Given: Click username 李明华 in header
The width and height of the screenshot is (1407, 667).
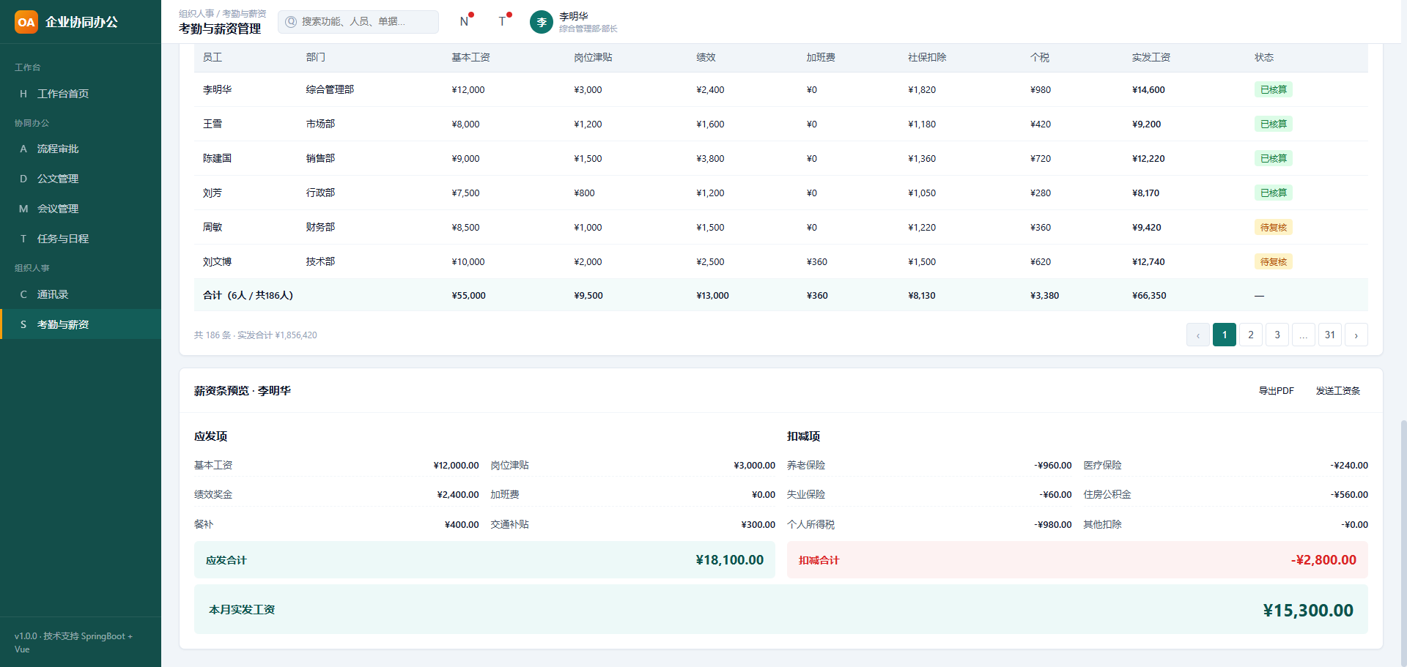Looking at the screenshot, I should [x=574, y=16].
